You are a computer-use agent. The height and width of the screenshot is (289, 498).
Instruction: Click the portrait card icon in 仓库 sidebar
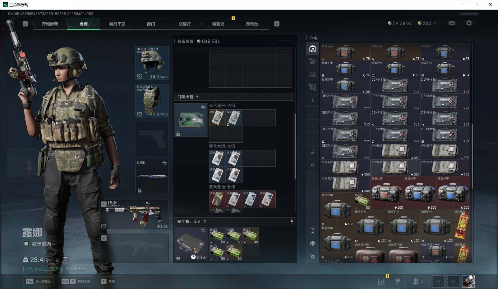point(313,230)
